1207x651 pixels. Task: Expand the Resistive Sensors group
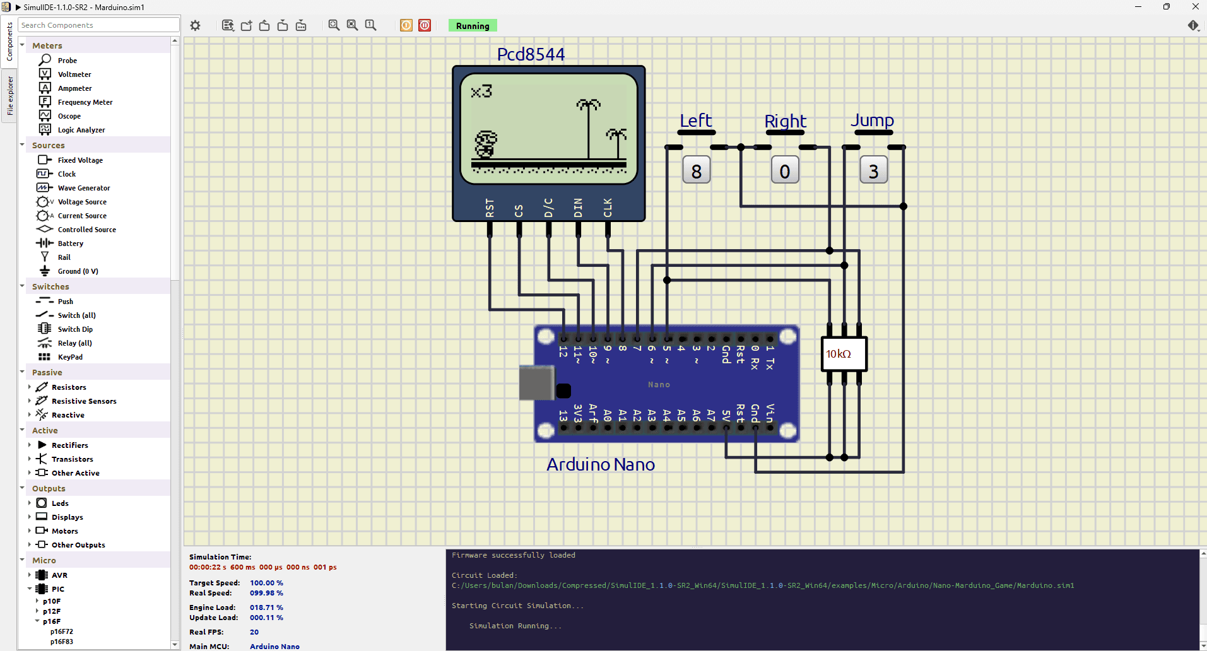pyautogui.click(x=30, y=401)
